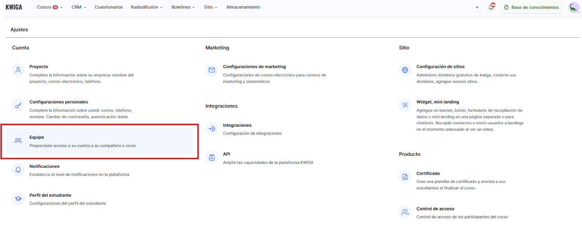Screen dimensions: 582x240
Task: Expand the CRM dropdown menu
Action: tap(79, 7)
